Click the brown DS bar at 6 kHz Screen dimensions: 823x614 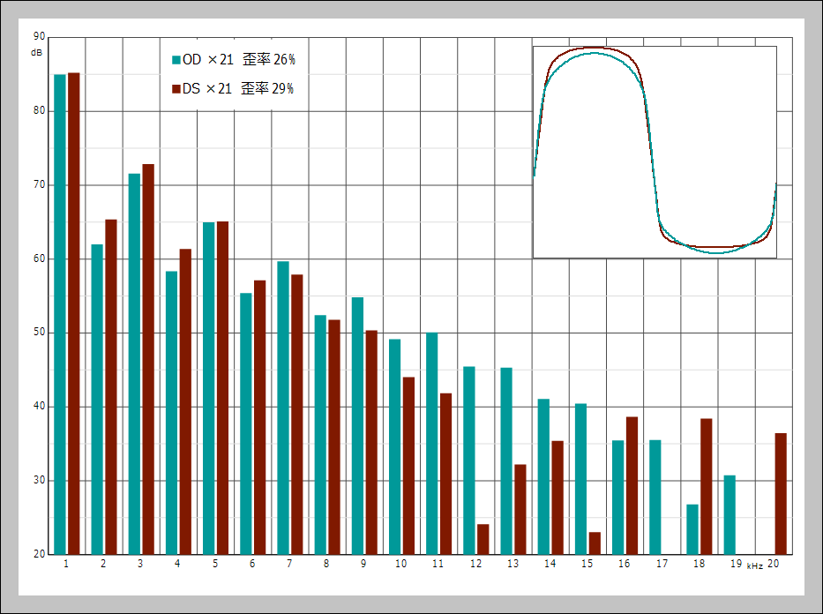(x=260, y=418)
